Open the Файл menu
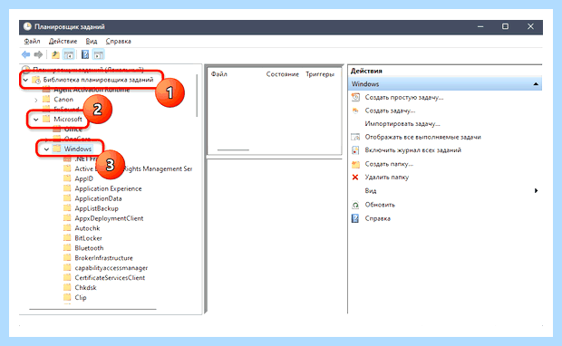The width and height of the screenshot is (562, 346). [x=32, y=41]
